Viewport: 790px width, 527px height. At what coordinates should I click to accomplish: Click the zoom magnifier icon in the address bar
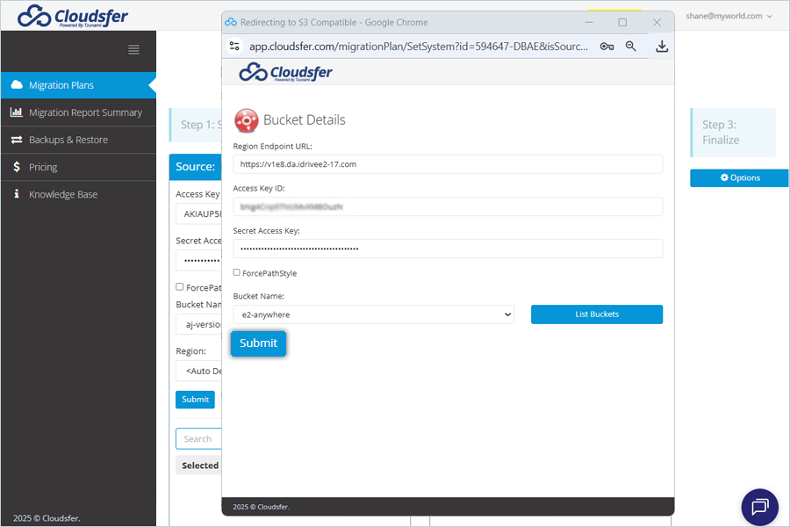631,47
